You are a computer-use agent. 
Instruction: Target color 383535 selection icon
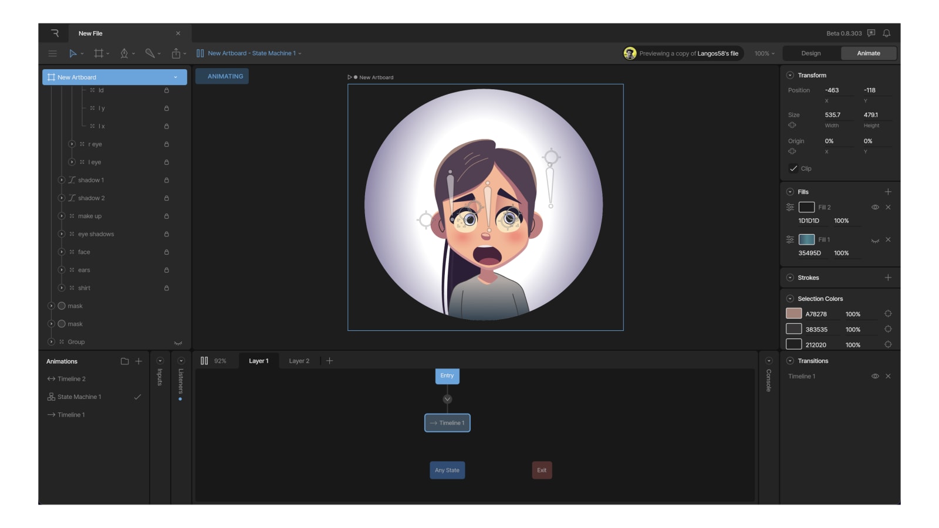[x=888, y=329]
